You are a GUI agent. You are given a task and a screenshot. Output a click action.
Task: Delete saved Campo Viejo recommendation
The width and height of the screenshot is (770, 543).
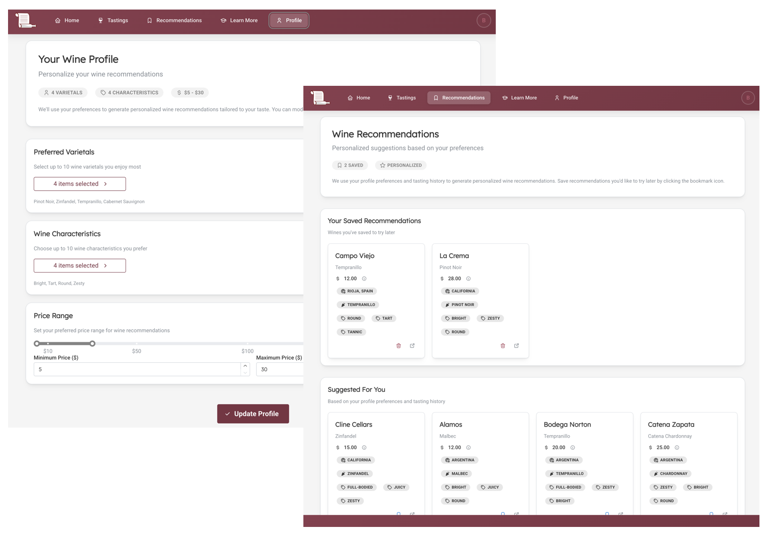click(x=399, y=346)
